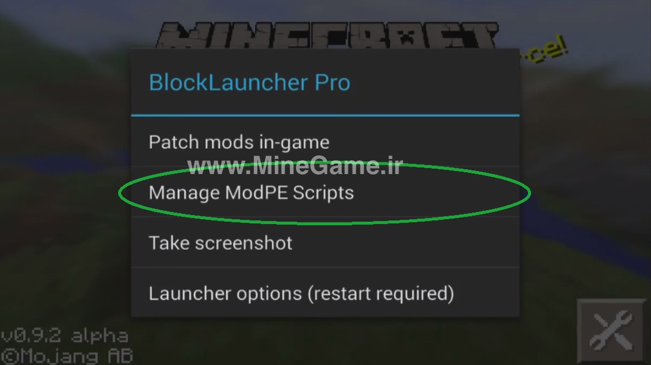Tap the word Pro in title
The image size is (651, 365).
click(333, 82)
